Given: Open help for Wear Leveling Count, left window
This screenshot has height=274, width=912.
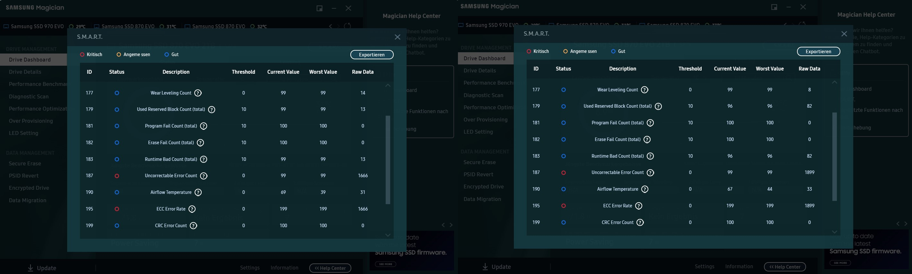Looking at the screenshot, I should 198,93.
